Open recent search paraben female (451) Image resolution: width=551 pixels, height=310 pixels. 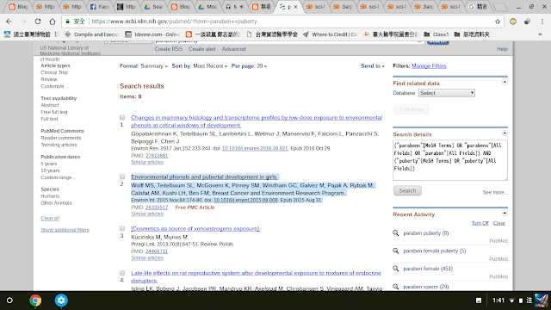pos(428,269)
